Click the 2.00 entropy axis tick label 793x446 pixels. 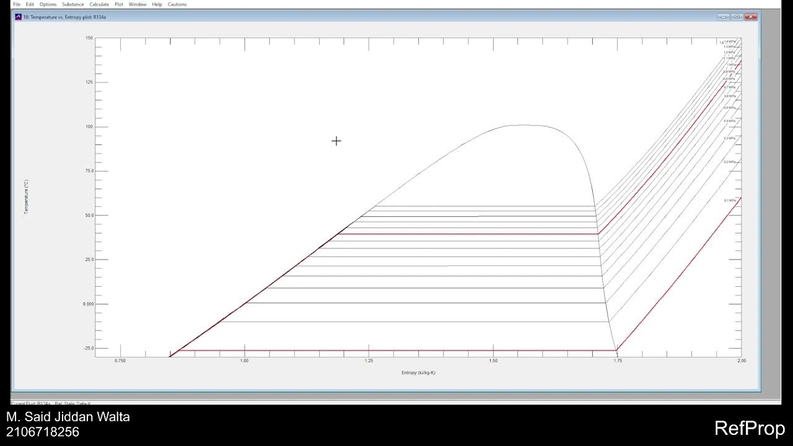(x=742, y=361)
